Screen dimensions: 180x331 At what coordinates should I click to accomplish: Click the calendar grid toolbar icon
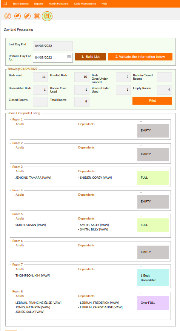point(37,16)
